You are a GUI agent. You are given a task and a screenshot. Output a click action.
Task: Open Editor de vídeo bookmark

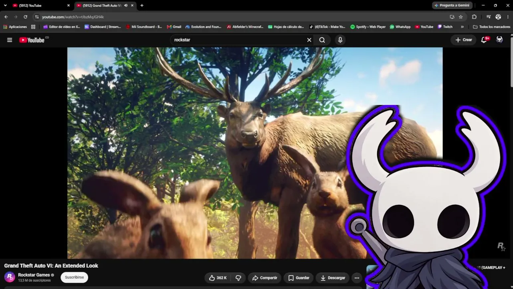(x=61, y=27)
